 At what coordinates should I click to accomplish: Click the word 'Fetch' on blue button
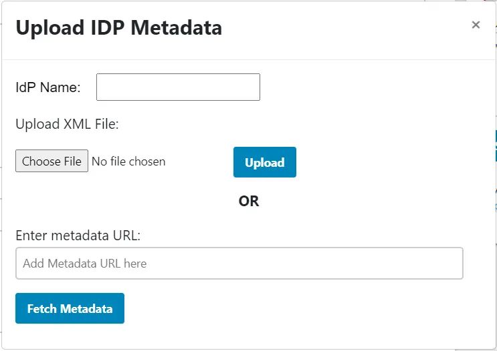[42, 309]
